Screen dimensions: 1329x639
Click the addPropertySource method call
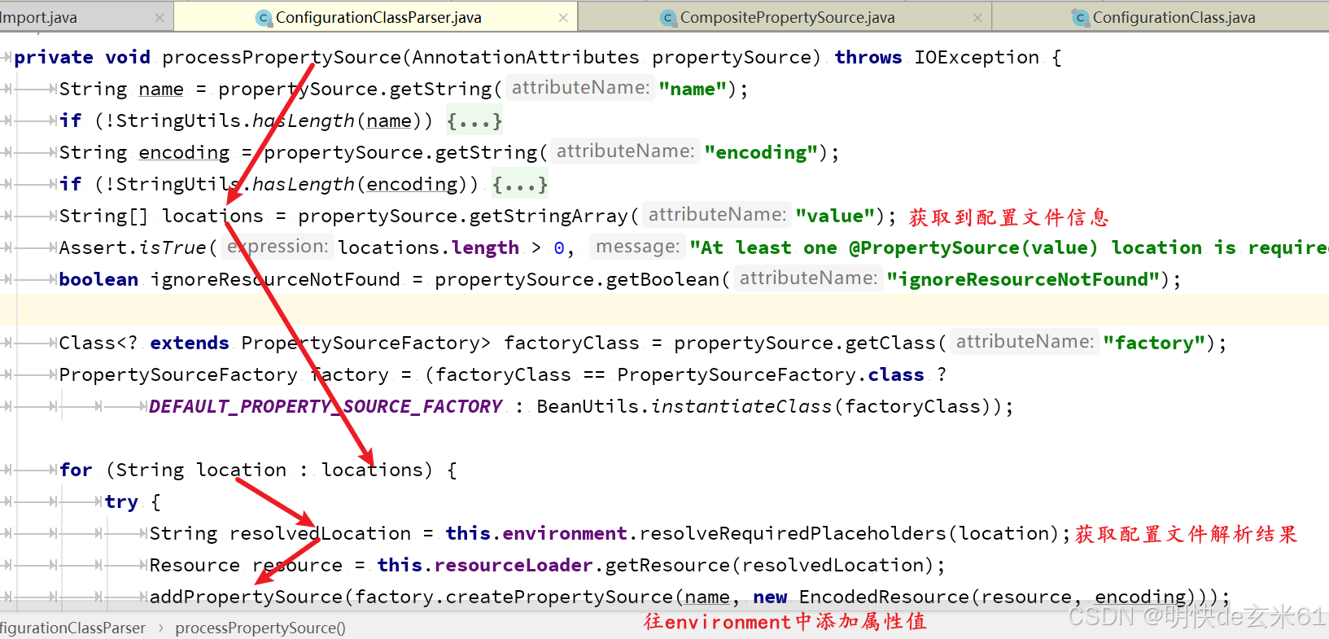pos(247,597)
